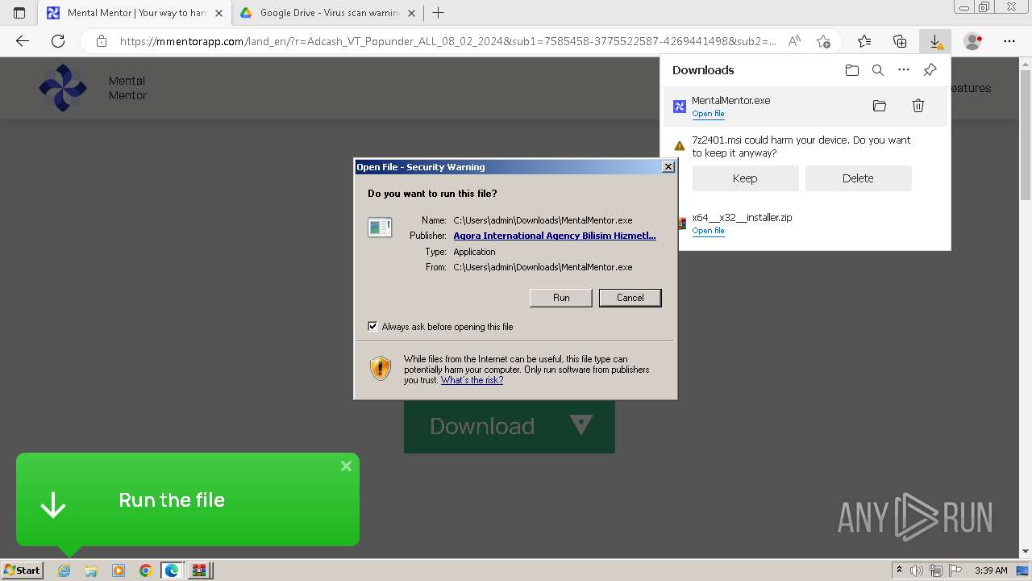Open the Windows Start button

pos(22,570)
